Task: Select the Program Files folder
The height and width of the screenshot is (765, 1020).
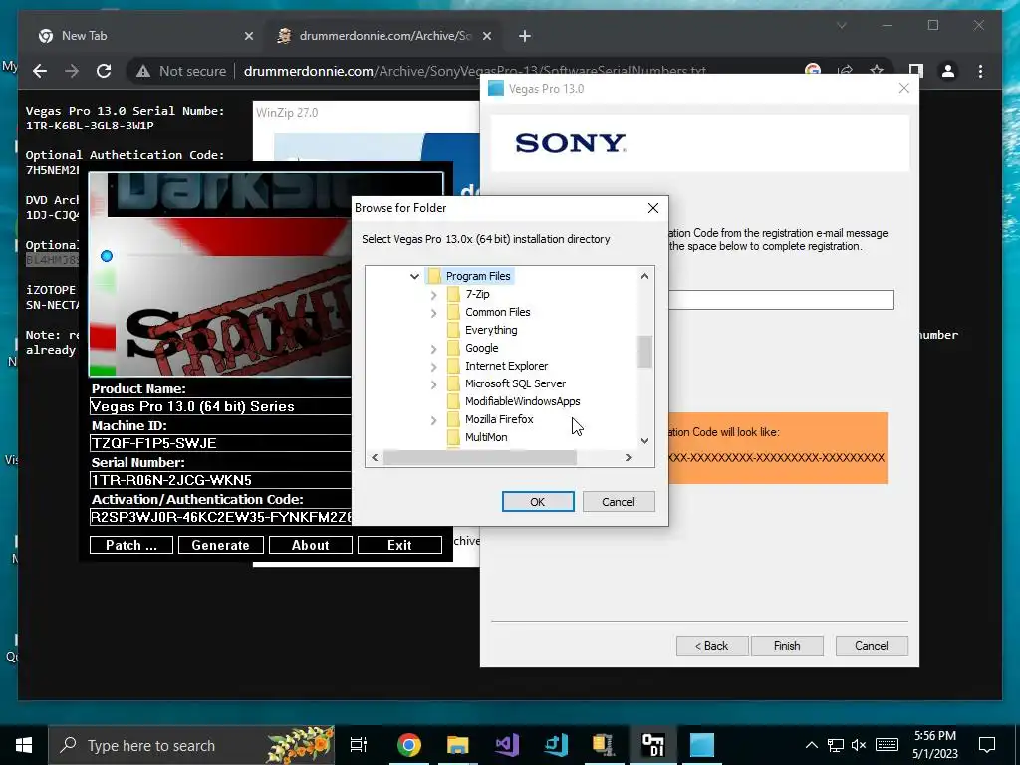Action: (478, 276)
